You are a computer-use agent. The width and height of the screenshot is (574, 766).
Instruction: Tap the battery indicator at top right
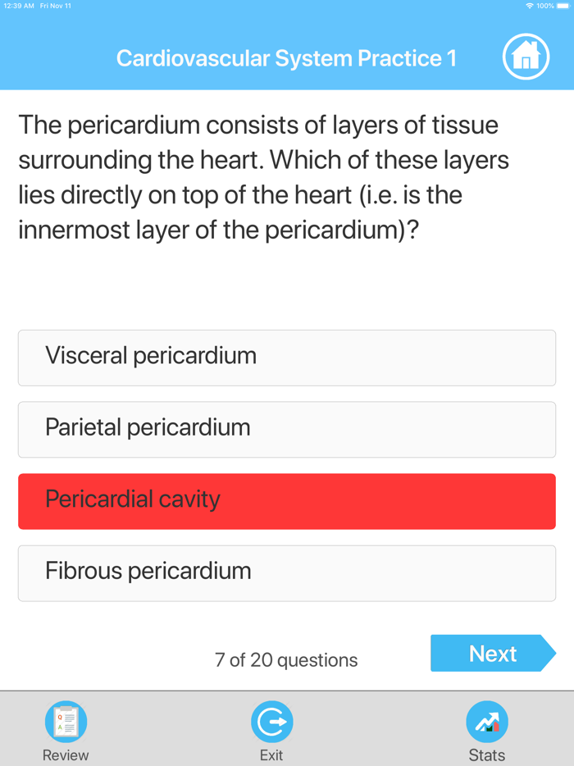click(561, 5)
